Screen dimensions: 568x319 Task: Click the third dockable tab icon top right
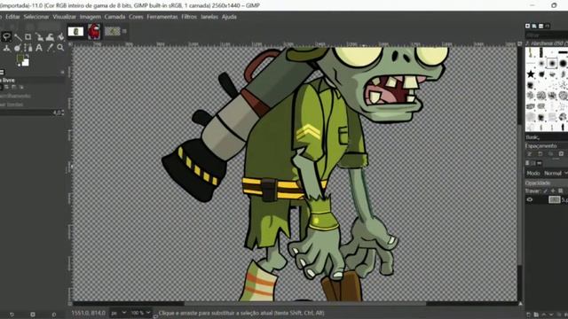(x=540, y=26)
